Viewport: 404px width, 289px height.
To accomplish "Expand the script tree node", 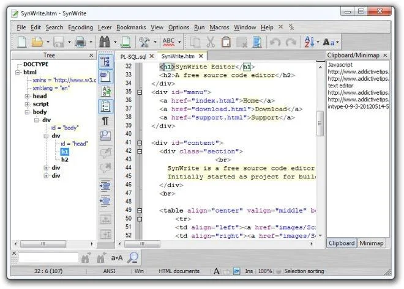I will click(x=27, y=104).
